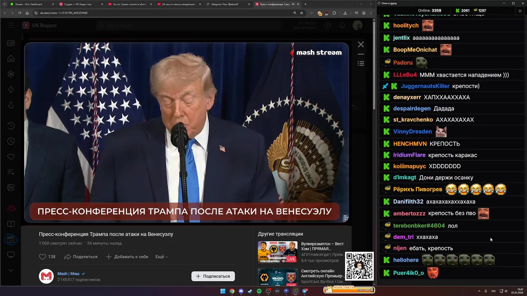Open the browser zoom magnifier icon
The image size is (527, 296).
(x=295, y=13)
